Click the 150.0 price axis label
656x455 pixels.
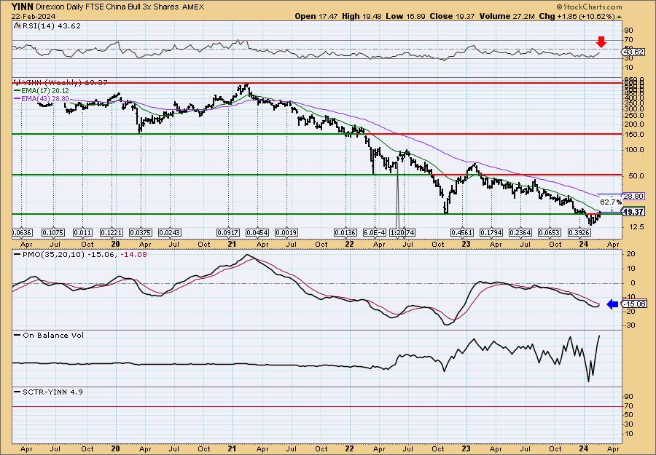635,135
